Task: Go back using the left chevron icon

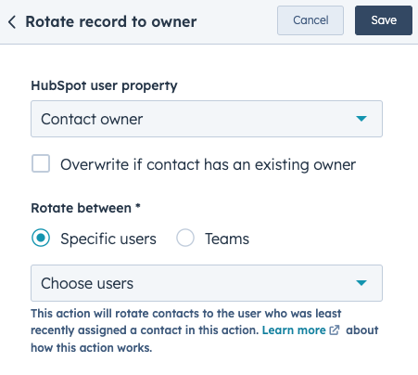Action: (x=12, y=22)
